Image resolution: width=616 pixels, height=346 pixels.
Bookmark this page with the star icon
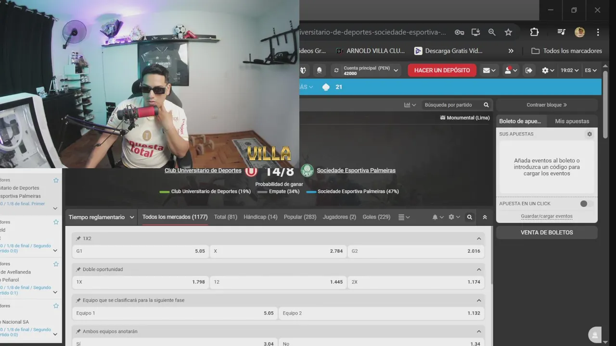[508, 32]
